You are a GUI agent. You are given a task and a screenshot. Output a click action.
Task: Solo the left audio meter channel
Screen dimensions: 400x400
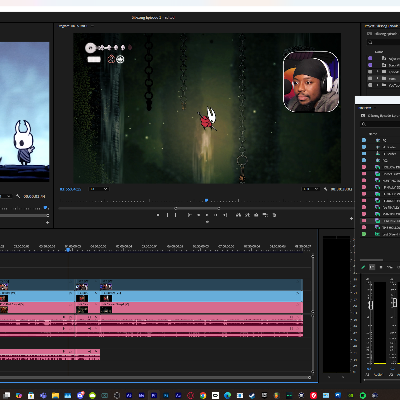point(329,377)
